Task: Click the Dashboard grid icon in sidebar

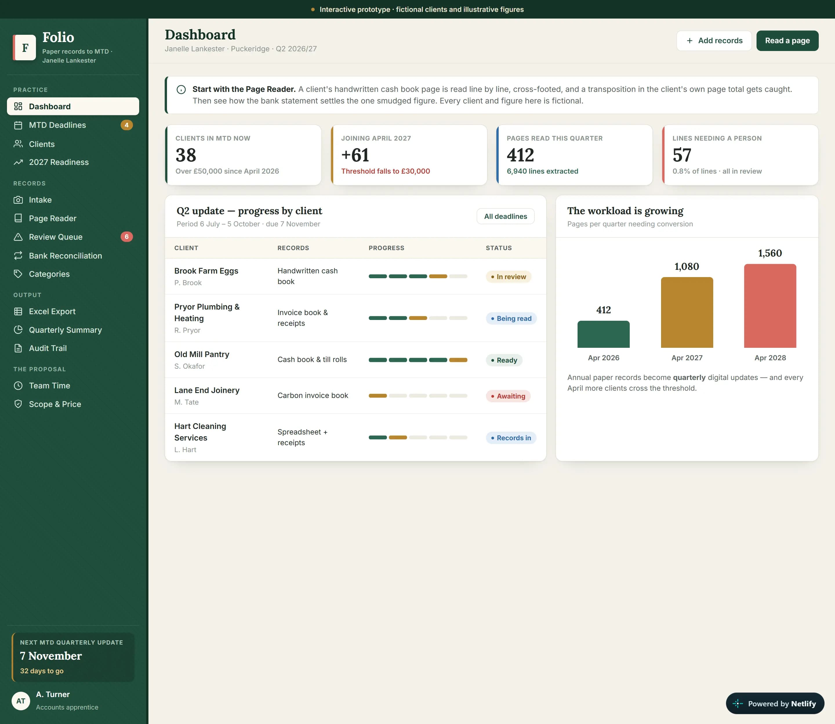Action: (18, 106)
